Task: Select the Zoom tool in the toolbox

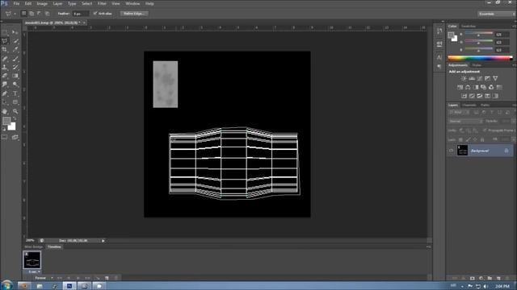Action: 15,111
